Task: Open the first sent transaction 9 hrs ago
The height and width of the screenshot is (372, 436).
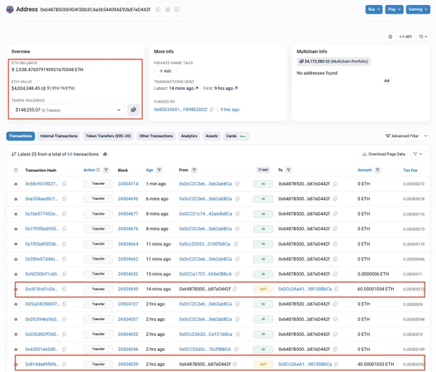Action: [x=226, y=89]
